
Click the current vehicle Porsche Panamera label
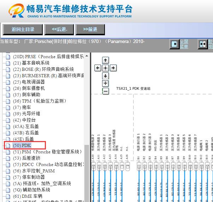click(x=72, y=41)
